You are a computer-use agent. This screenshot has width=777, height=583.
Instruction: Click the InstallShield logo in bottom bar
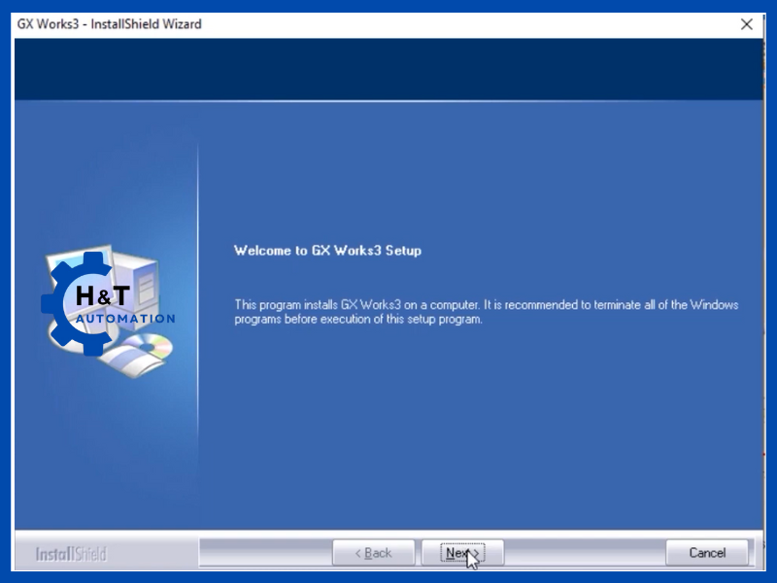tap(71, 554)
